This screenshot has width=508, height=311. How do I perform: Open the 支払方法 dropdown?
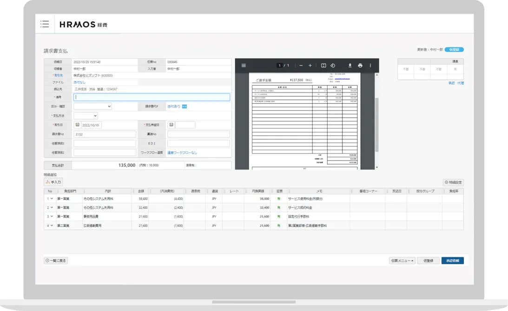(x=86, y=116)
